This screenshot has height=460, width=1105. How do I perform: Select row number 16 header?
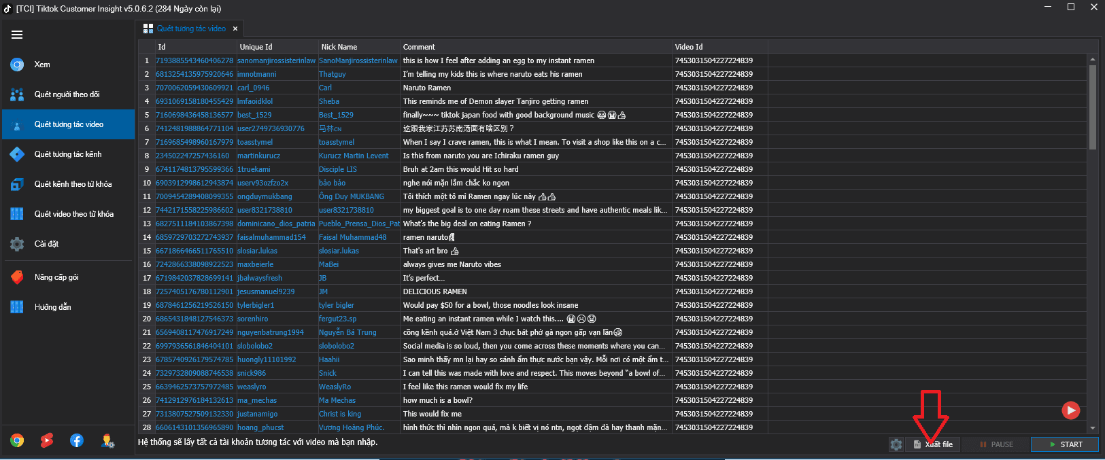tap(146, 264)
